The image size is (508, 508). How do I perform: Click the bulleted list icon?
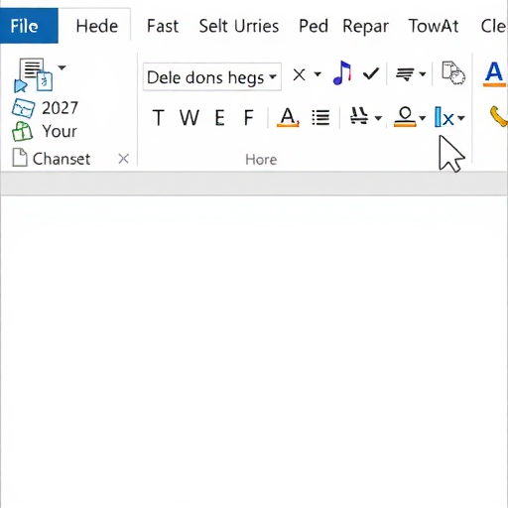tap(320, 117)
